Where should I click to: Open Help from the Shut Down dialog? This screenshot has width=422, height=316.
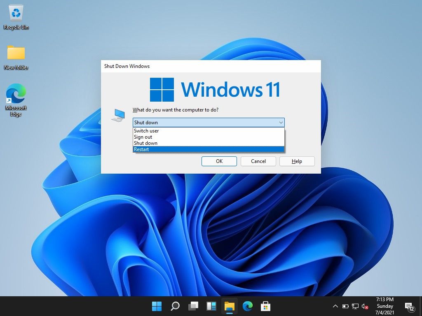pos(297,161)
